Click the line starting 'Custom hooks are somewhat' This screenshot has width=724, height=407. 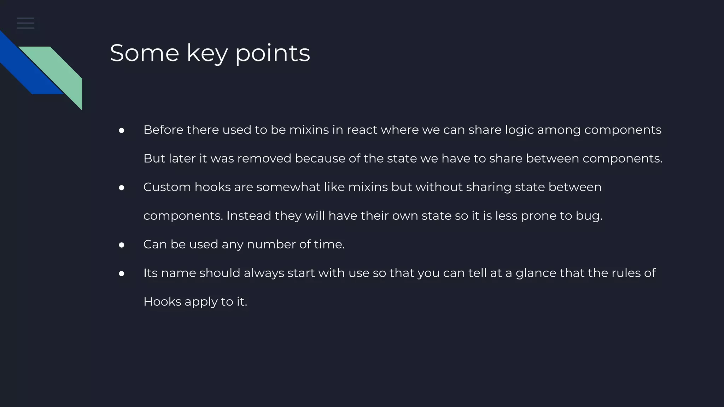click(372, 187)
